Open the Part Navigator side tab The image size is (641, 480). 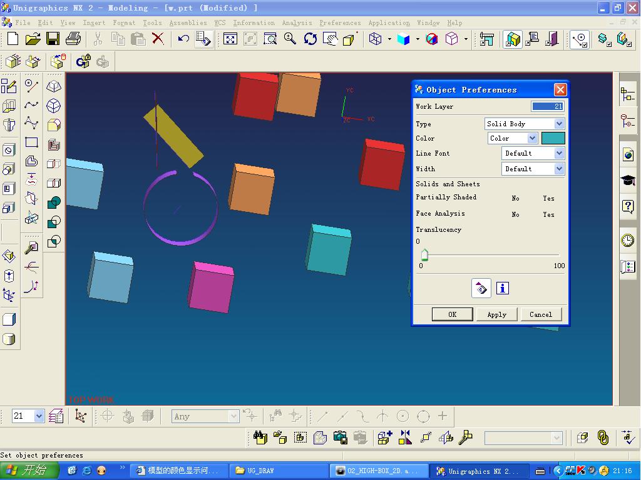627,121
